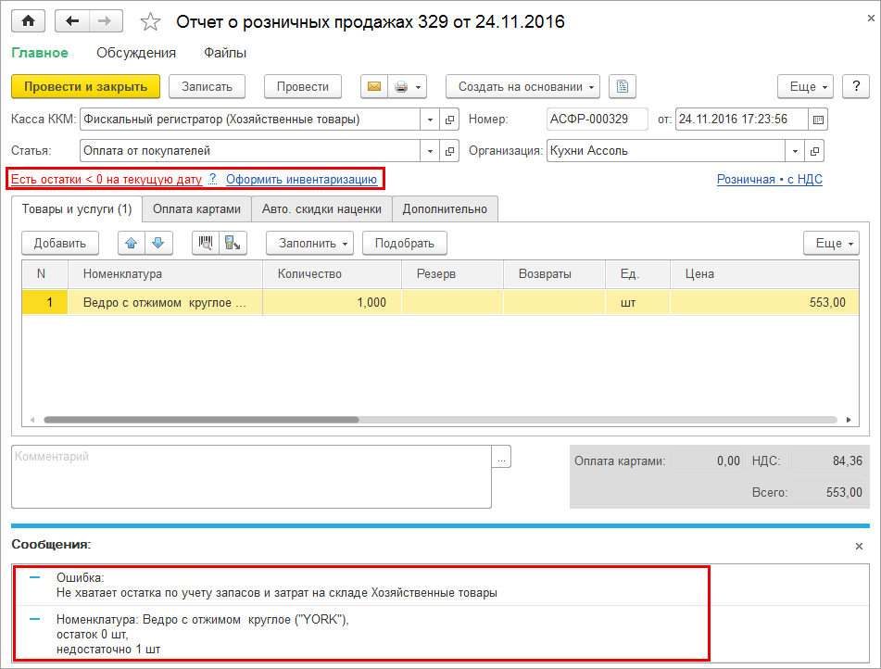Click the document date input field

pos(741,120)
